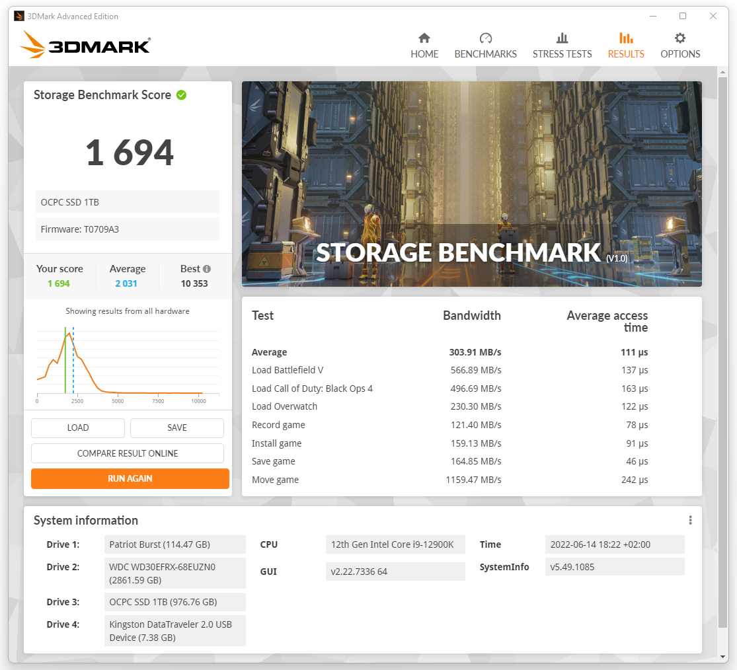737x670 pixels.
Task: Click Record game row
Action: [x=450, y=425]
